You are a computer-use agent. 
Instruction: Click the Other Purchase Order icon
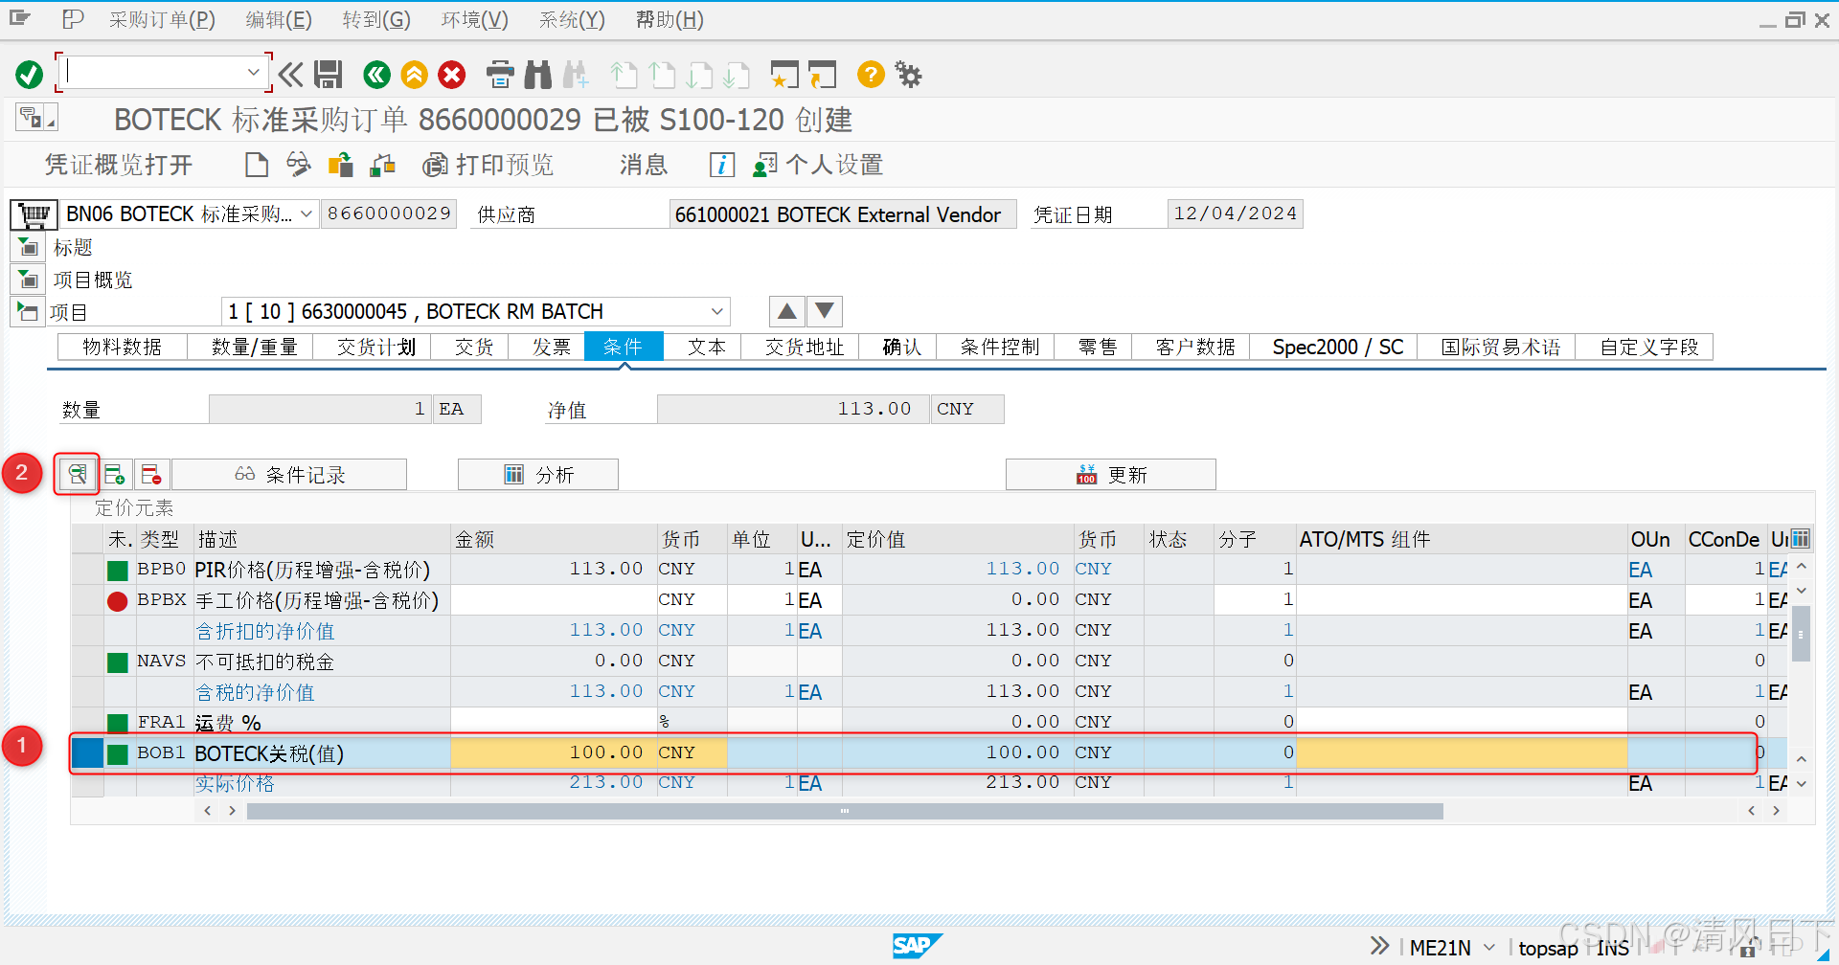341,165
